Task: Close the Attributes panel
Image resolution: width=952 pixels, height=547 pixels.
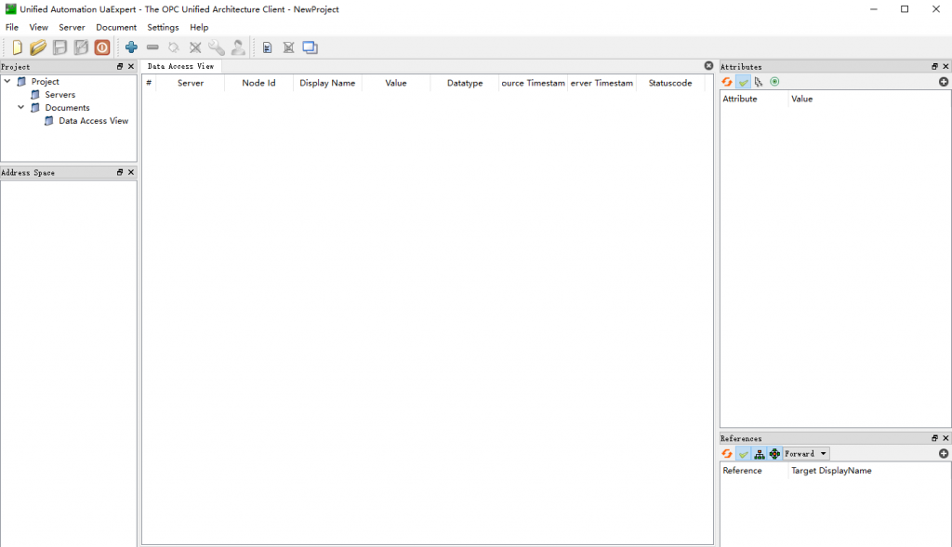Action: click(945, 66)
